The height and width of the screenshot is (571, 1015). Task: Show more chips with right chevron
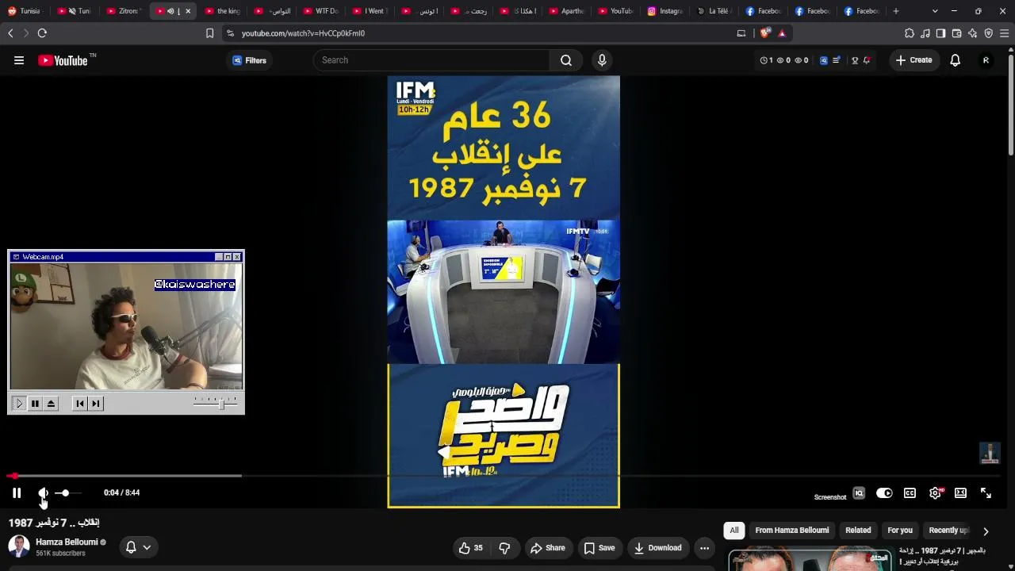pos(986,531)
